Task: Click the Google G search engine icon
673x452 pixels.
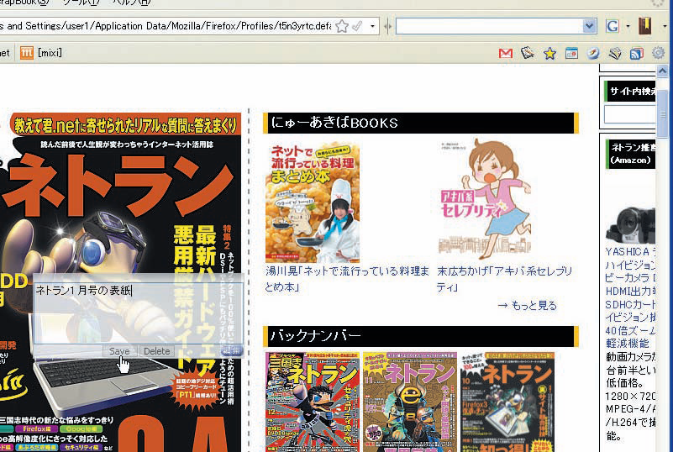Action: [613, 26]
